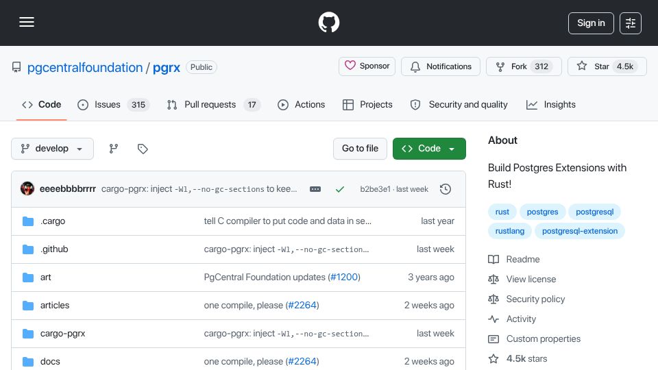Open PR #2264 link in docs row
The image size is (658, 370).
[302, 362]
